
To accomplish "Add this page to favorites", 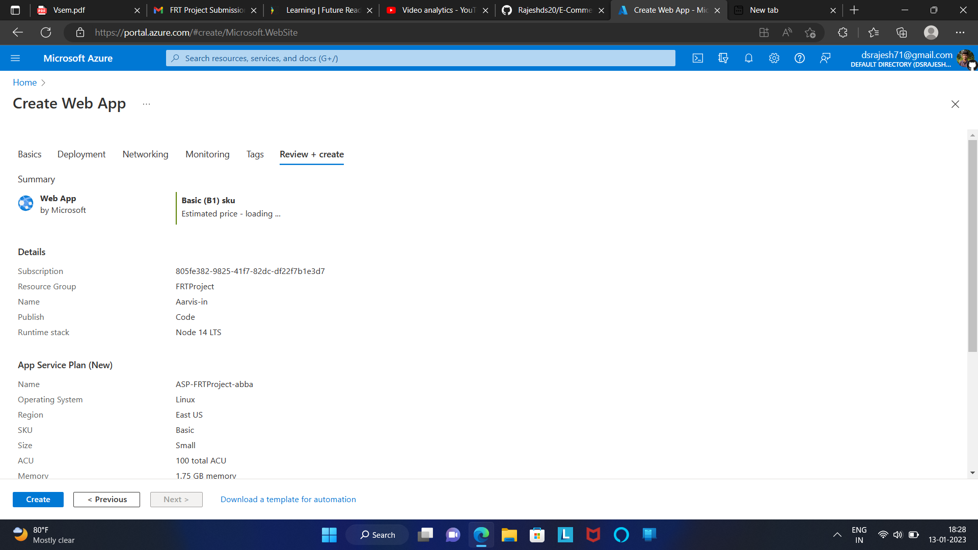I will 810,33.
